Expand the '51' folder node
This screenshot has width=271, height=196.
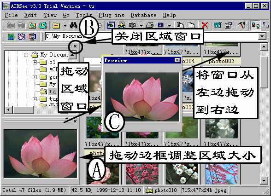click(x=35, y=62)
